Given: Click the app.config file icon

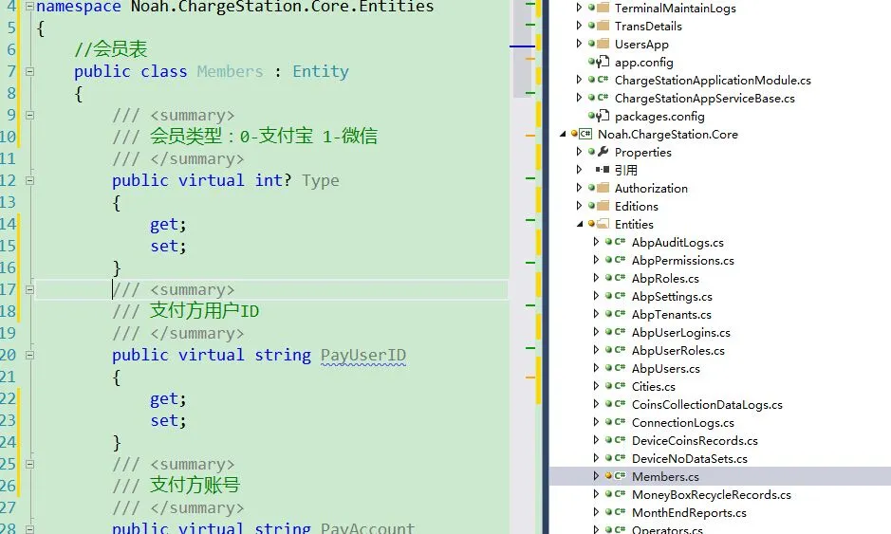Looking at the screenshot, I should coord(603,62).
